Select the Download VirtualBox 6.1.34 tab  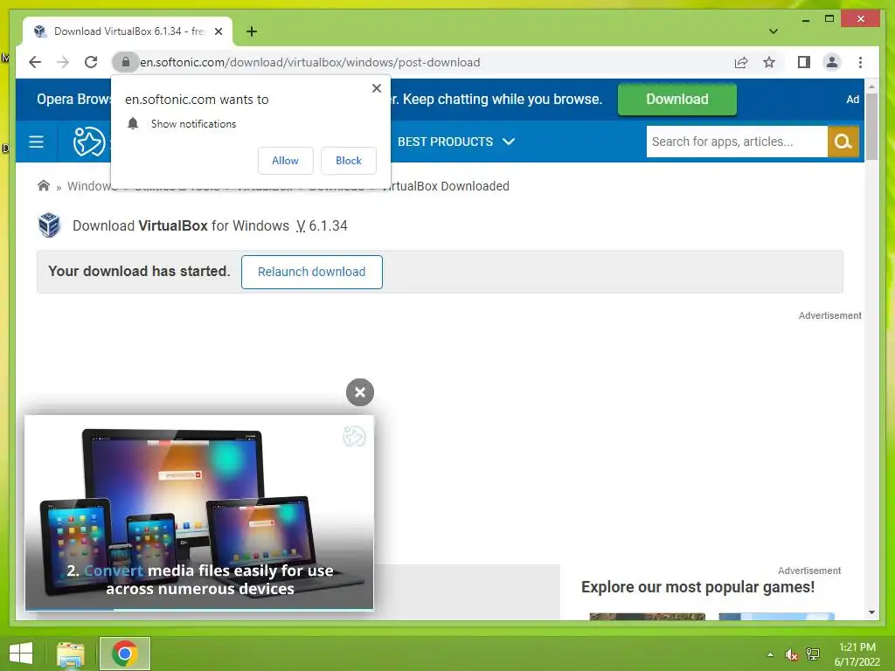[127, 31]
